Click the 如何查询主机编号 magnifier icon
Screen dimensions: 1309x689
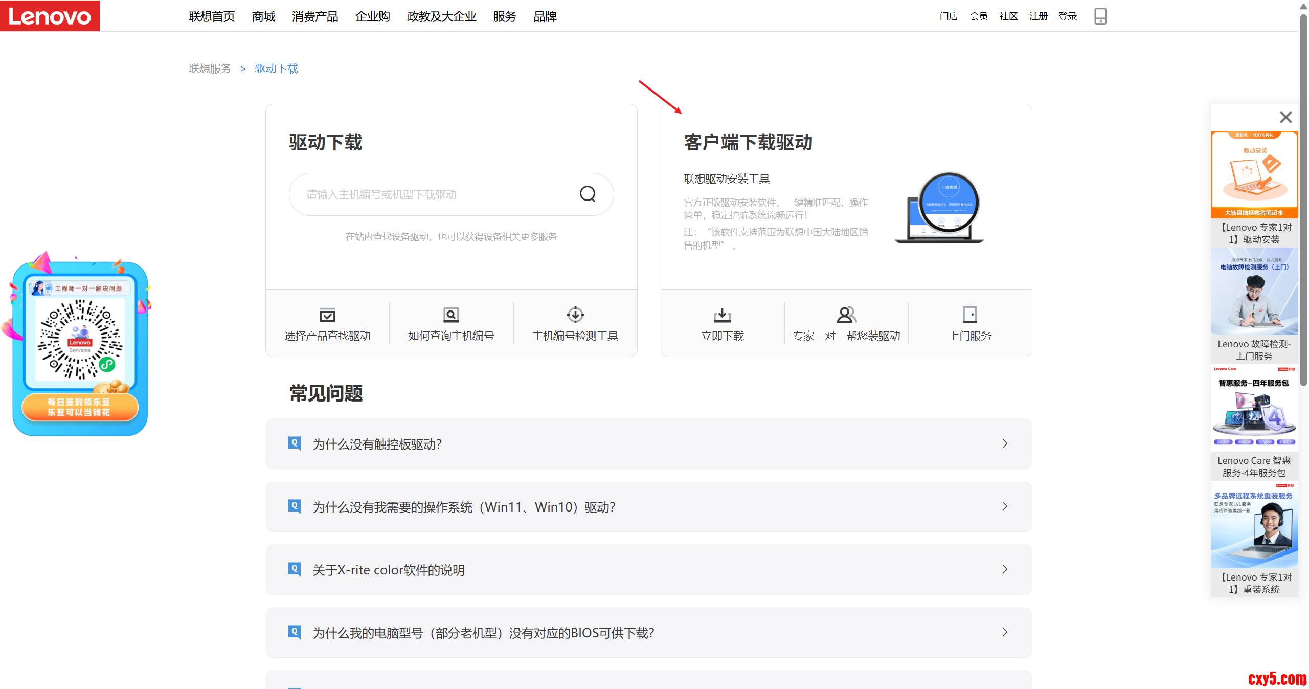click(451, 315)
